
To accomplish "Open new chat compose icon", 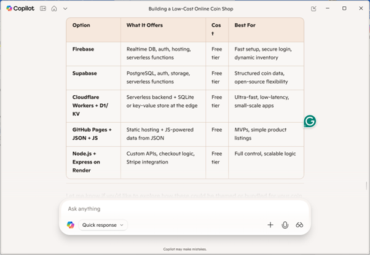I will 314,9.
